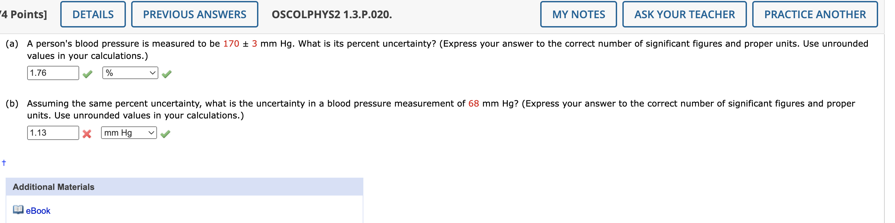Select the answer field containing 1.76

coord(53,73)
